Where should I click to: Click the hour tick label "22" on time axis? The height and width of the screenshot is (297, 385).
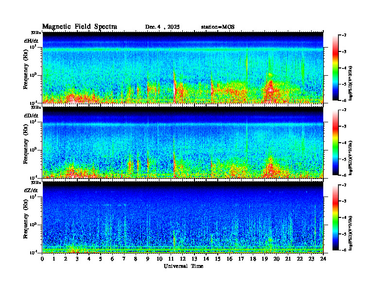(x=299, y=259)
